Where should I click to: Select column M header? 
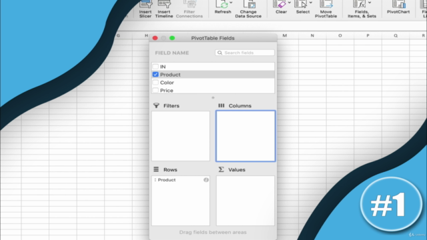pos(285,35)
